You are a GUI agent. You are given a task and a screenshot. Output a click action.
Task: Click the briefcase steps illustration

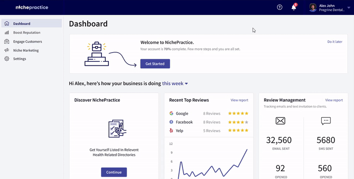click(96, 54)
